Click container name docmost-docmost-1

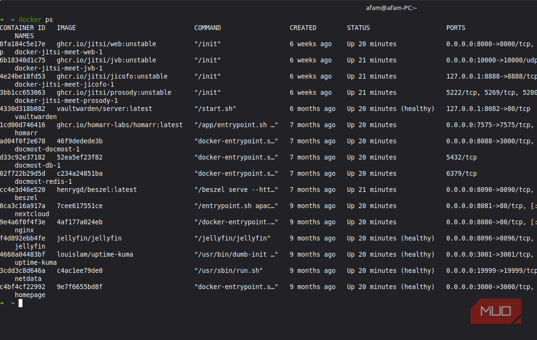(47, 150)
